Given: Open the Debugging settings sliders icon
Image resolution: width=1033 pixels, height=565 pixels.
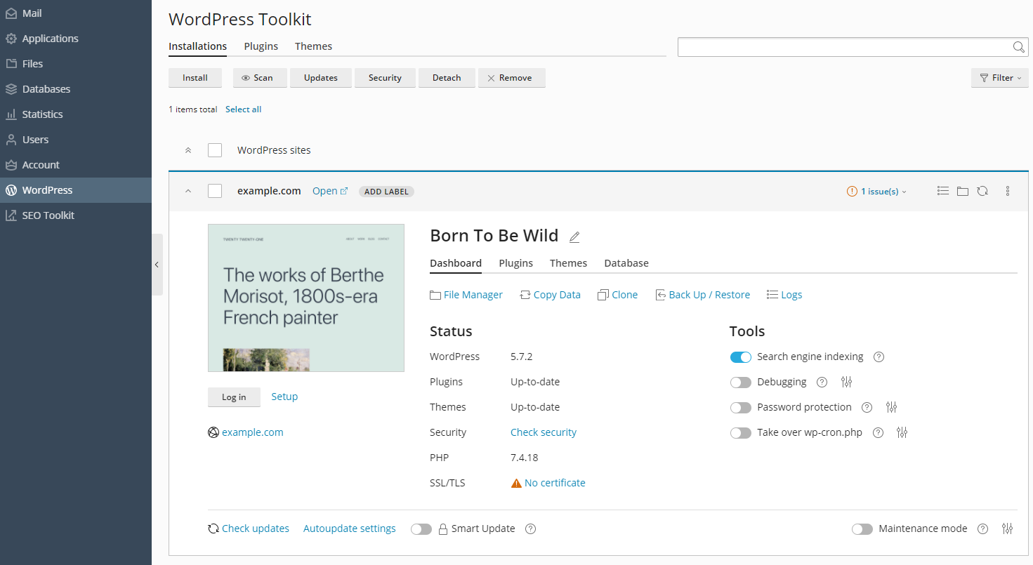Looking at the screenshot, I should pyautogui.click(x=846, y=382).
